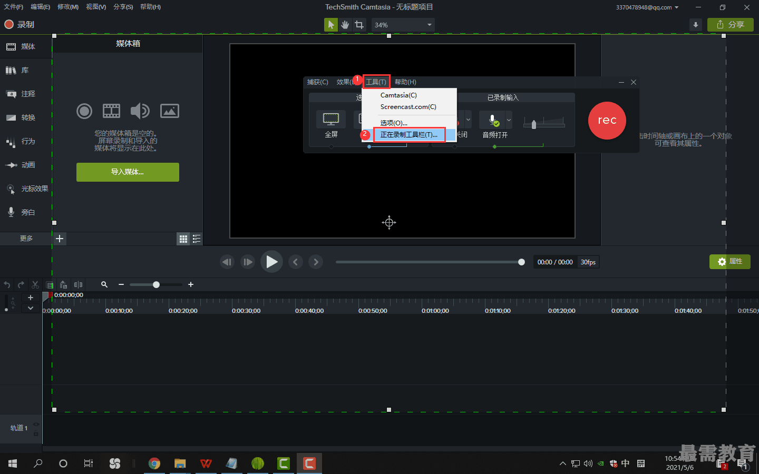This screenshot has height=474, width=759.
Task: Click the picture image icon in the media bin
Action: pyautogui.click(x=170, y=111)
